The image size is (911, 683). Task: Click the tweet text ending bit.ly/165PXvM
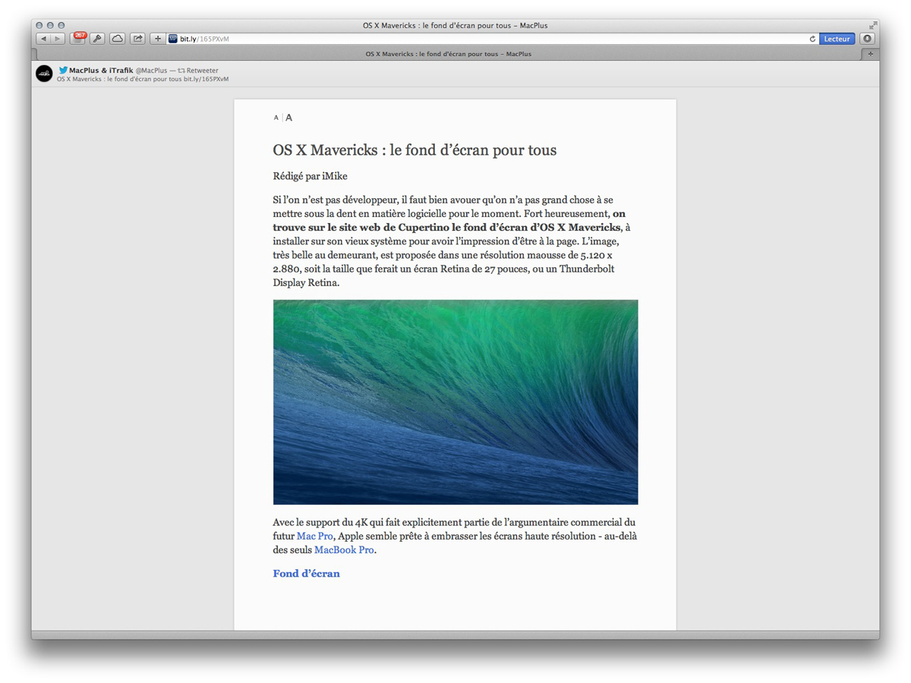(x=143, y=79)
